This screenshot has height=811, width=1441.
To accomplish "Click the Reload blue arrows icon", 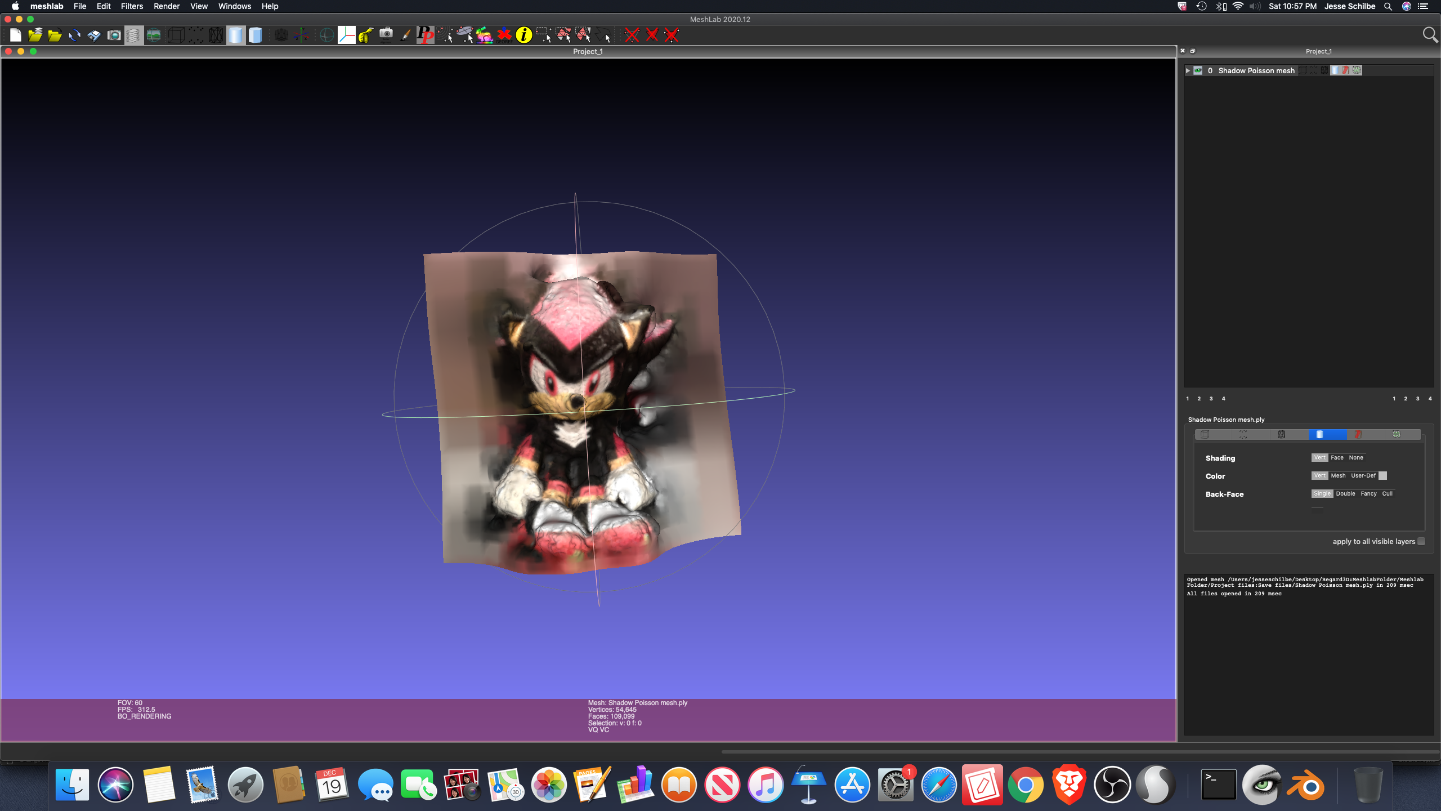I will (74, 35).
